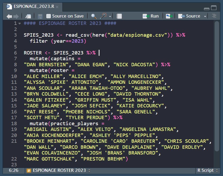Image resolution: width=223 pixels, height=176 pixels.
Task: Click cursor position indicator 6:26
Action: (x=14, y=170)
